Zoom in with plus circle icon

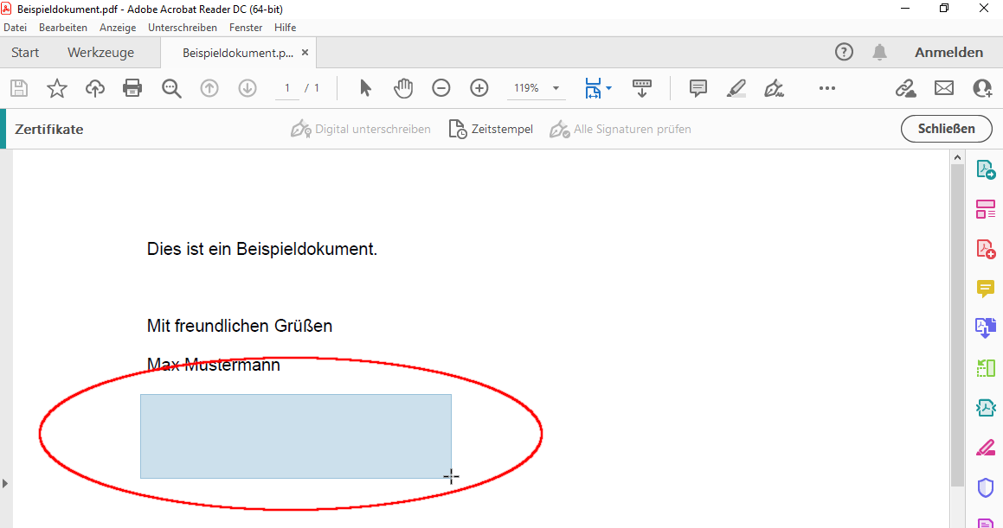[479, 88]
